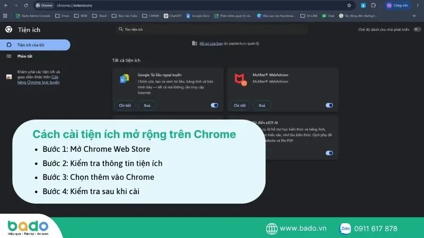Click the Chrome Web Store thumbnail in the sidebar
The height and width of the screenshot is (238, 424).
pos(9,77)
